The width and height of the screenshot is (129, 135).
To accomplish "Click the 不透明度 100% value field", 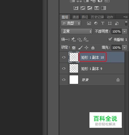I will click(117, 31).
